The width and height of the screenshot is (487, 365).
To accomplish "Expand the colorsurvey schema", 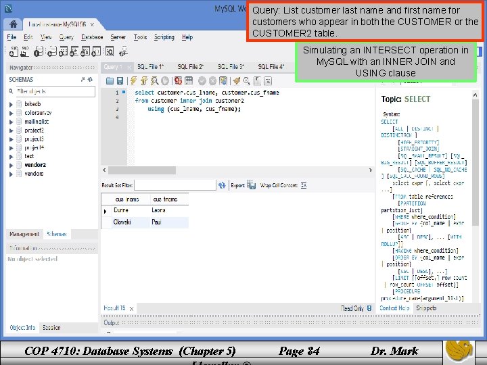I will click(11, 113).
